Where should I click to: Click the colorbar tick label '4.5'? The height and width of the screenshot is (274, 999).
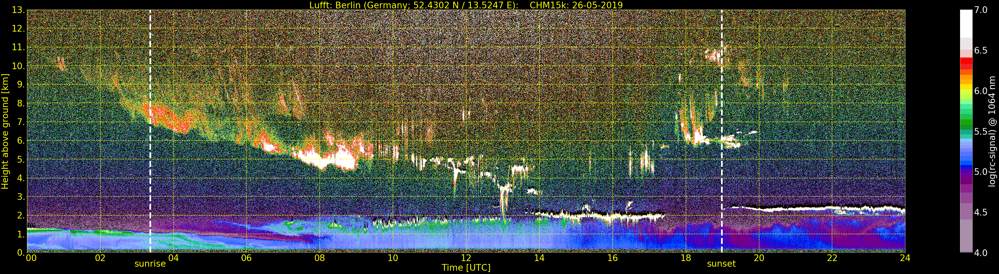click(x=981, y=212)
